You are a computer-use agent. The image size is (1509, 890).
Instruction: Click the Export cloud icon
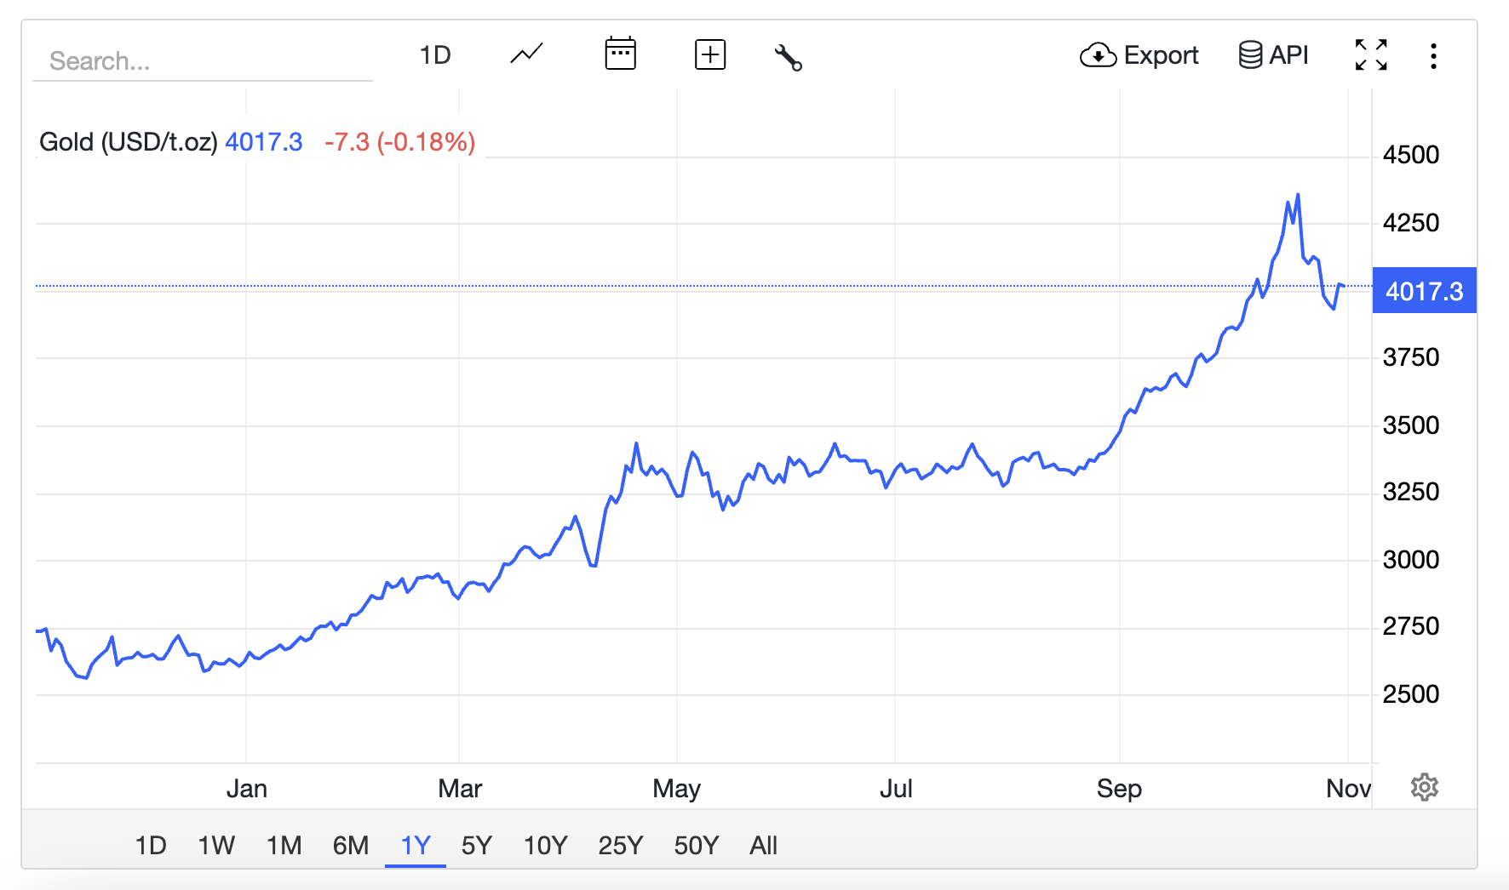point(1099,54)
